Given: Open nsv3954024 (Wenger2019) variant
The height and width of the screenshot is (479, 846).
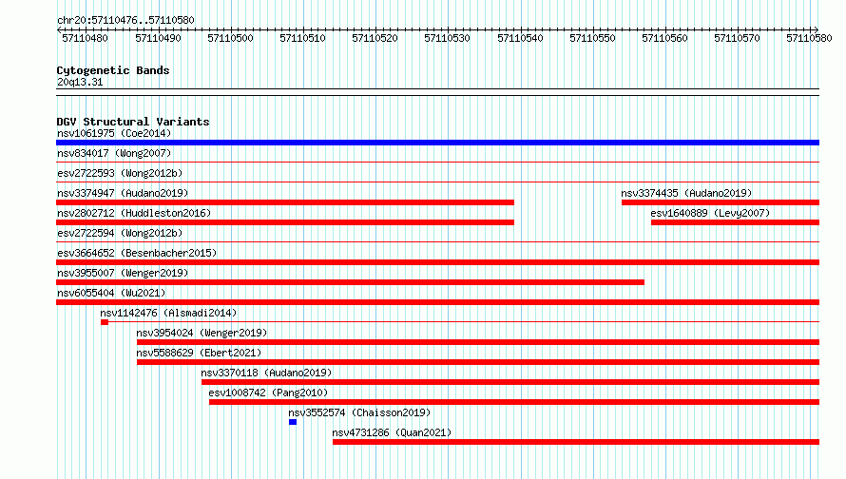Looking at the screenshot, I should coord(202,333).
